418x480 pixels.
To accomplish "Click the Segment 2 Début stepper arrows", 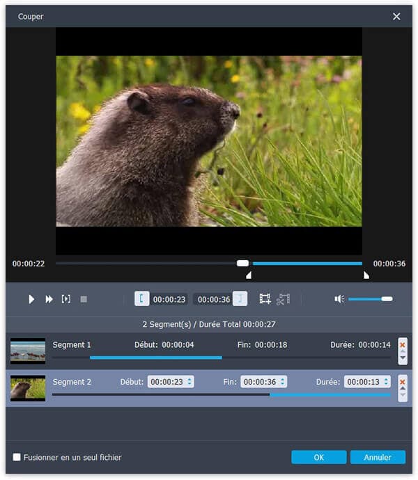I will tap(189, 382).
